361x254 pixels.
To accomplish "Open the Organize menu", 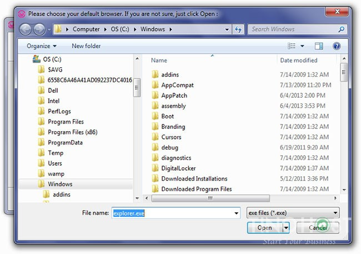I will (42, 46).
